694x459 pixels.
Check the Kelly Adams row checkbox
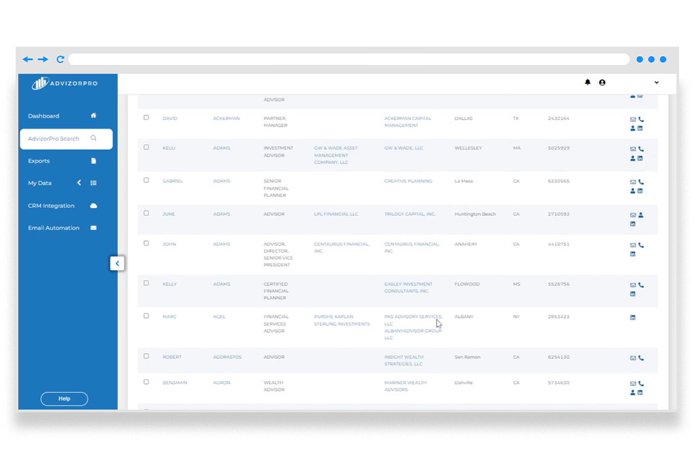click(146, 284)
